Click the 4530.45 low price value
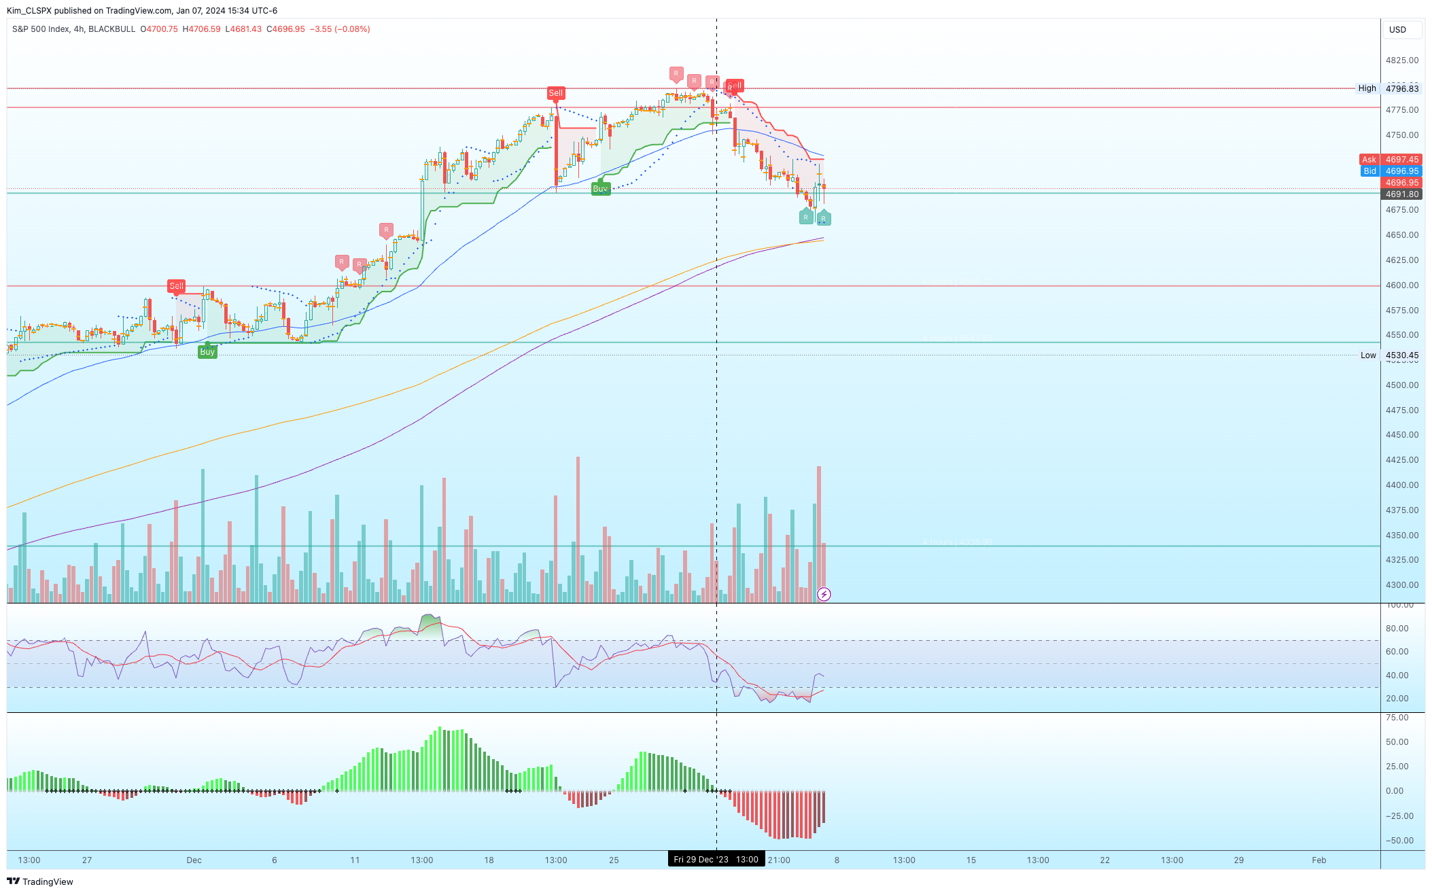The height and width of the screenshot is (893, 1432). (x=1402, y=355)
